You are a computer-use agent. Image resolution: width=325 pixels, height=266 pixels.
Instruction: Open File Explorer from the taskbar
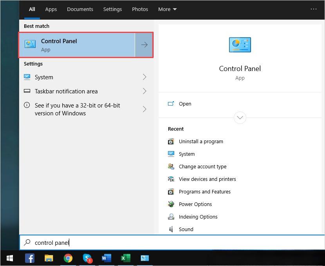[49, 258]
